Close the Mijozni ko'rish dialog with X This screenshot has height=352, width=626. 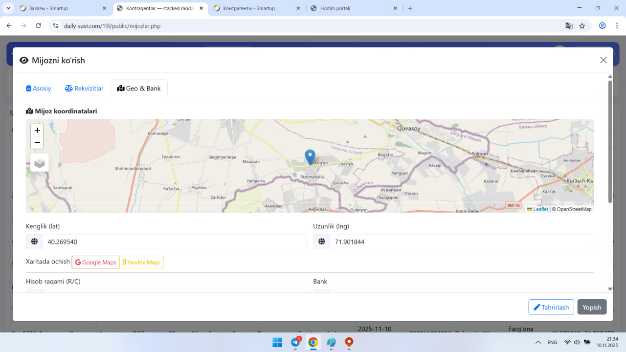point(603,60)
